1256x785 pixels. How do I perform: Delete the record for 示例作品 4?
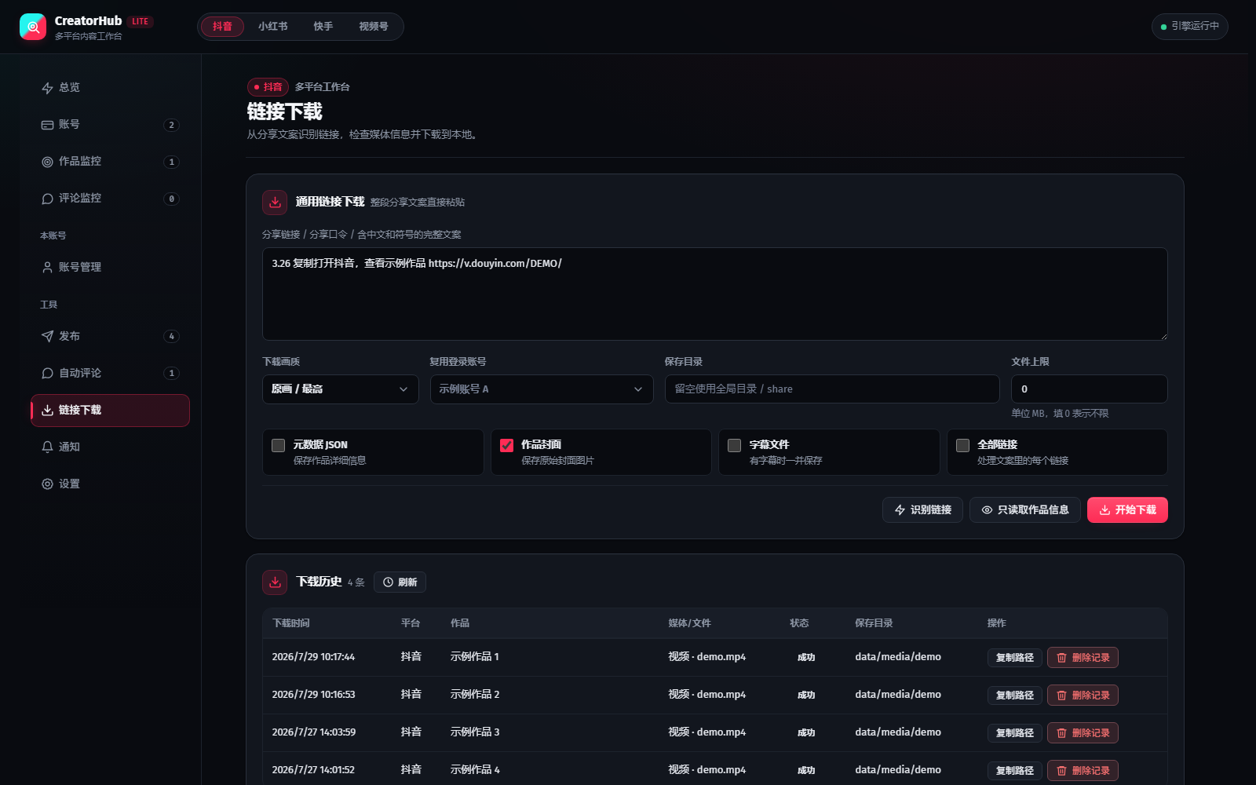1083,771
